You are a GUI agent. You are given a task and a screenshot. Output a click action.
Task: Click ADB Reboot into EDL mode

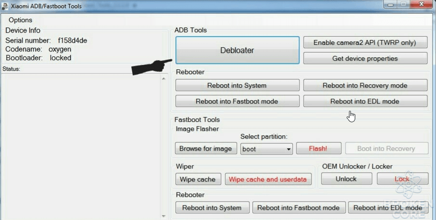coord(365,101)
